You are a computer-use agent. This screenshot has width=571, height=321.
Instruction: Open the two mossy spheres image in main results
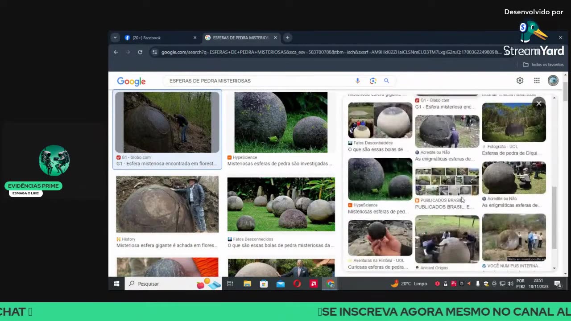point(281,123)
